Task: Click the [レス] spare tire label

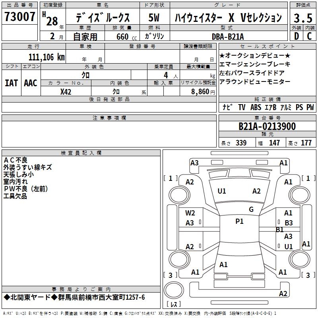Action: pyautogui.click(x=173, y=305)
